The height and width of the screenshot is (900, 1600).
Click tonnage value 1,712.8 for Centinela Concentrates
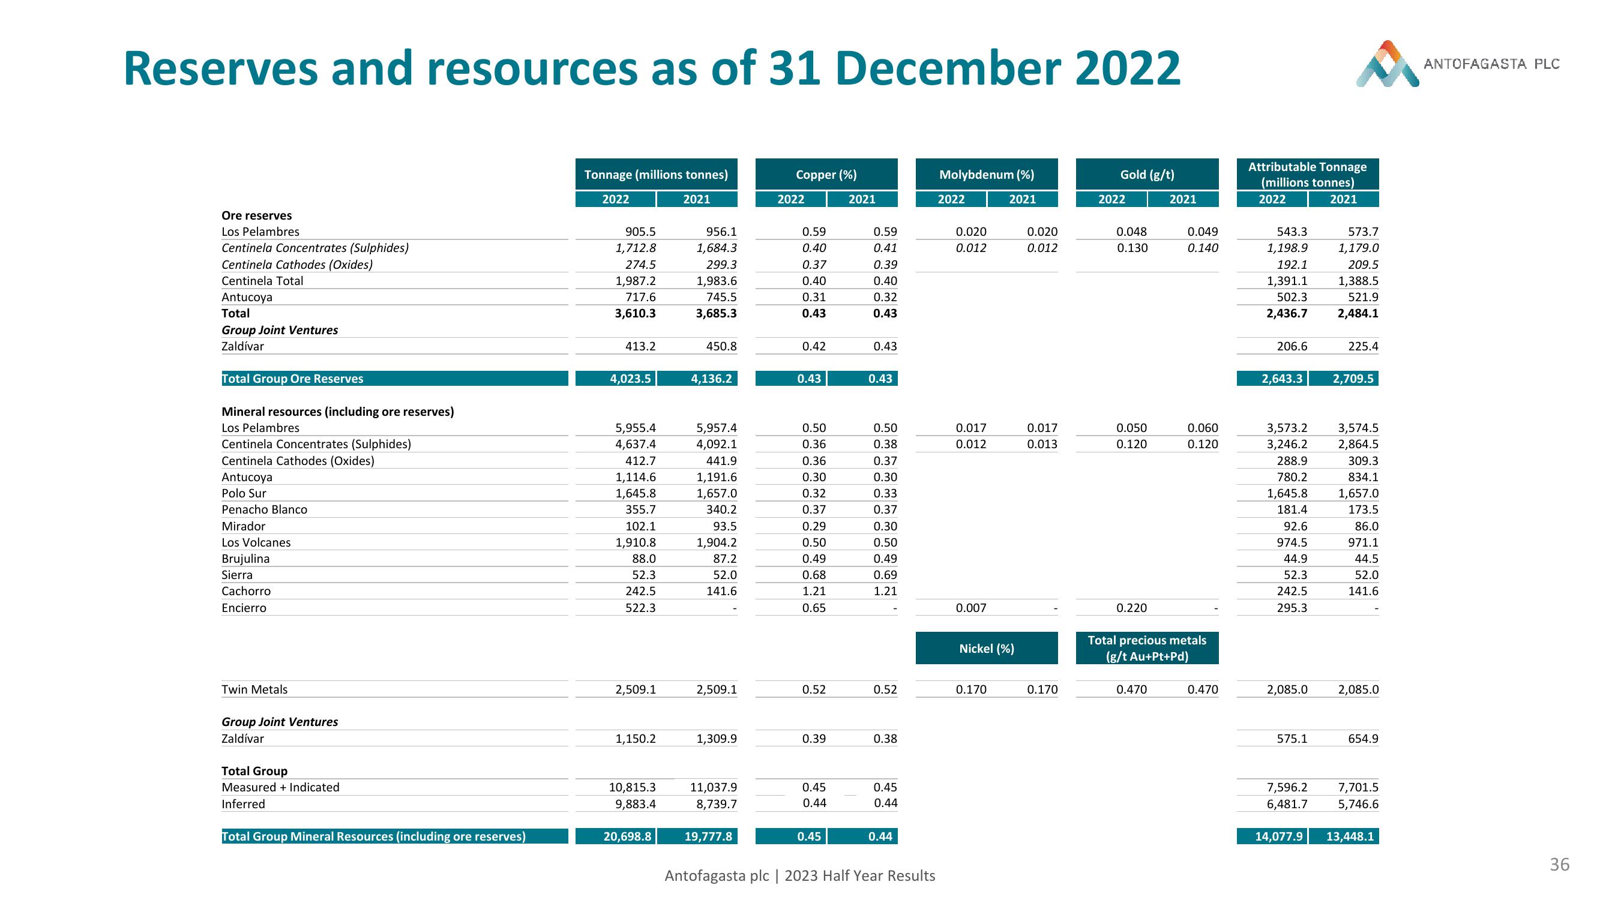(636, 248)
